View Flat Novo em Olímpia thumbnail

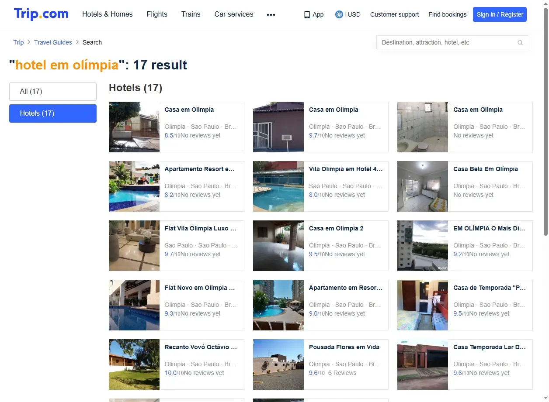(134, 305)
